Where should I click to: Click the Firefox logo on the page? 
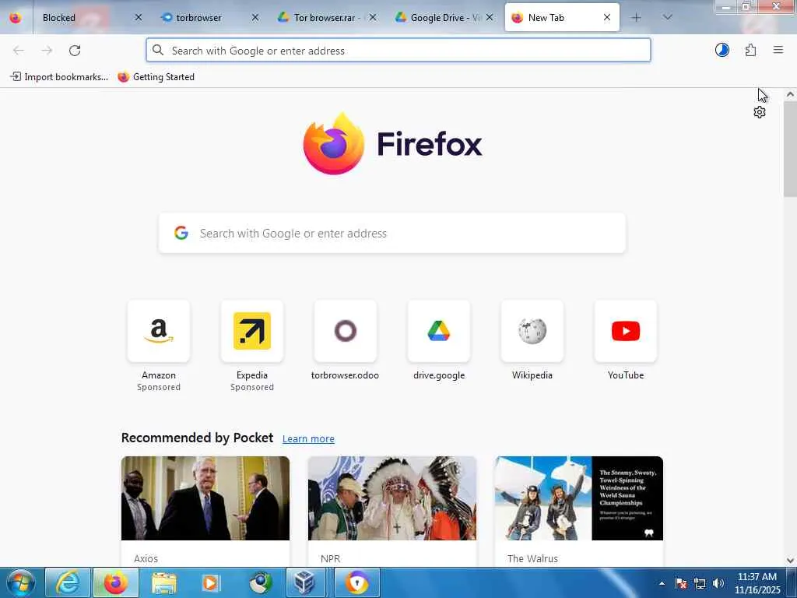(x=392, y=144)
